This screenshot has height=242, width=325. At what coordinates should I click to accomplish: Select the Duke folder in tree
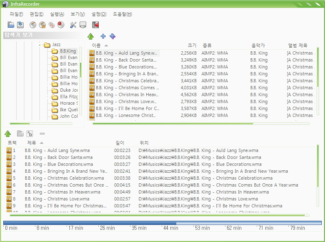[69, 90]
